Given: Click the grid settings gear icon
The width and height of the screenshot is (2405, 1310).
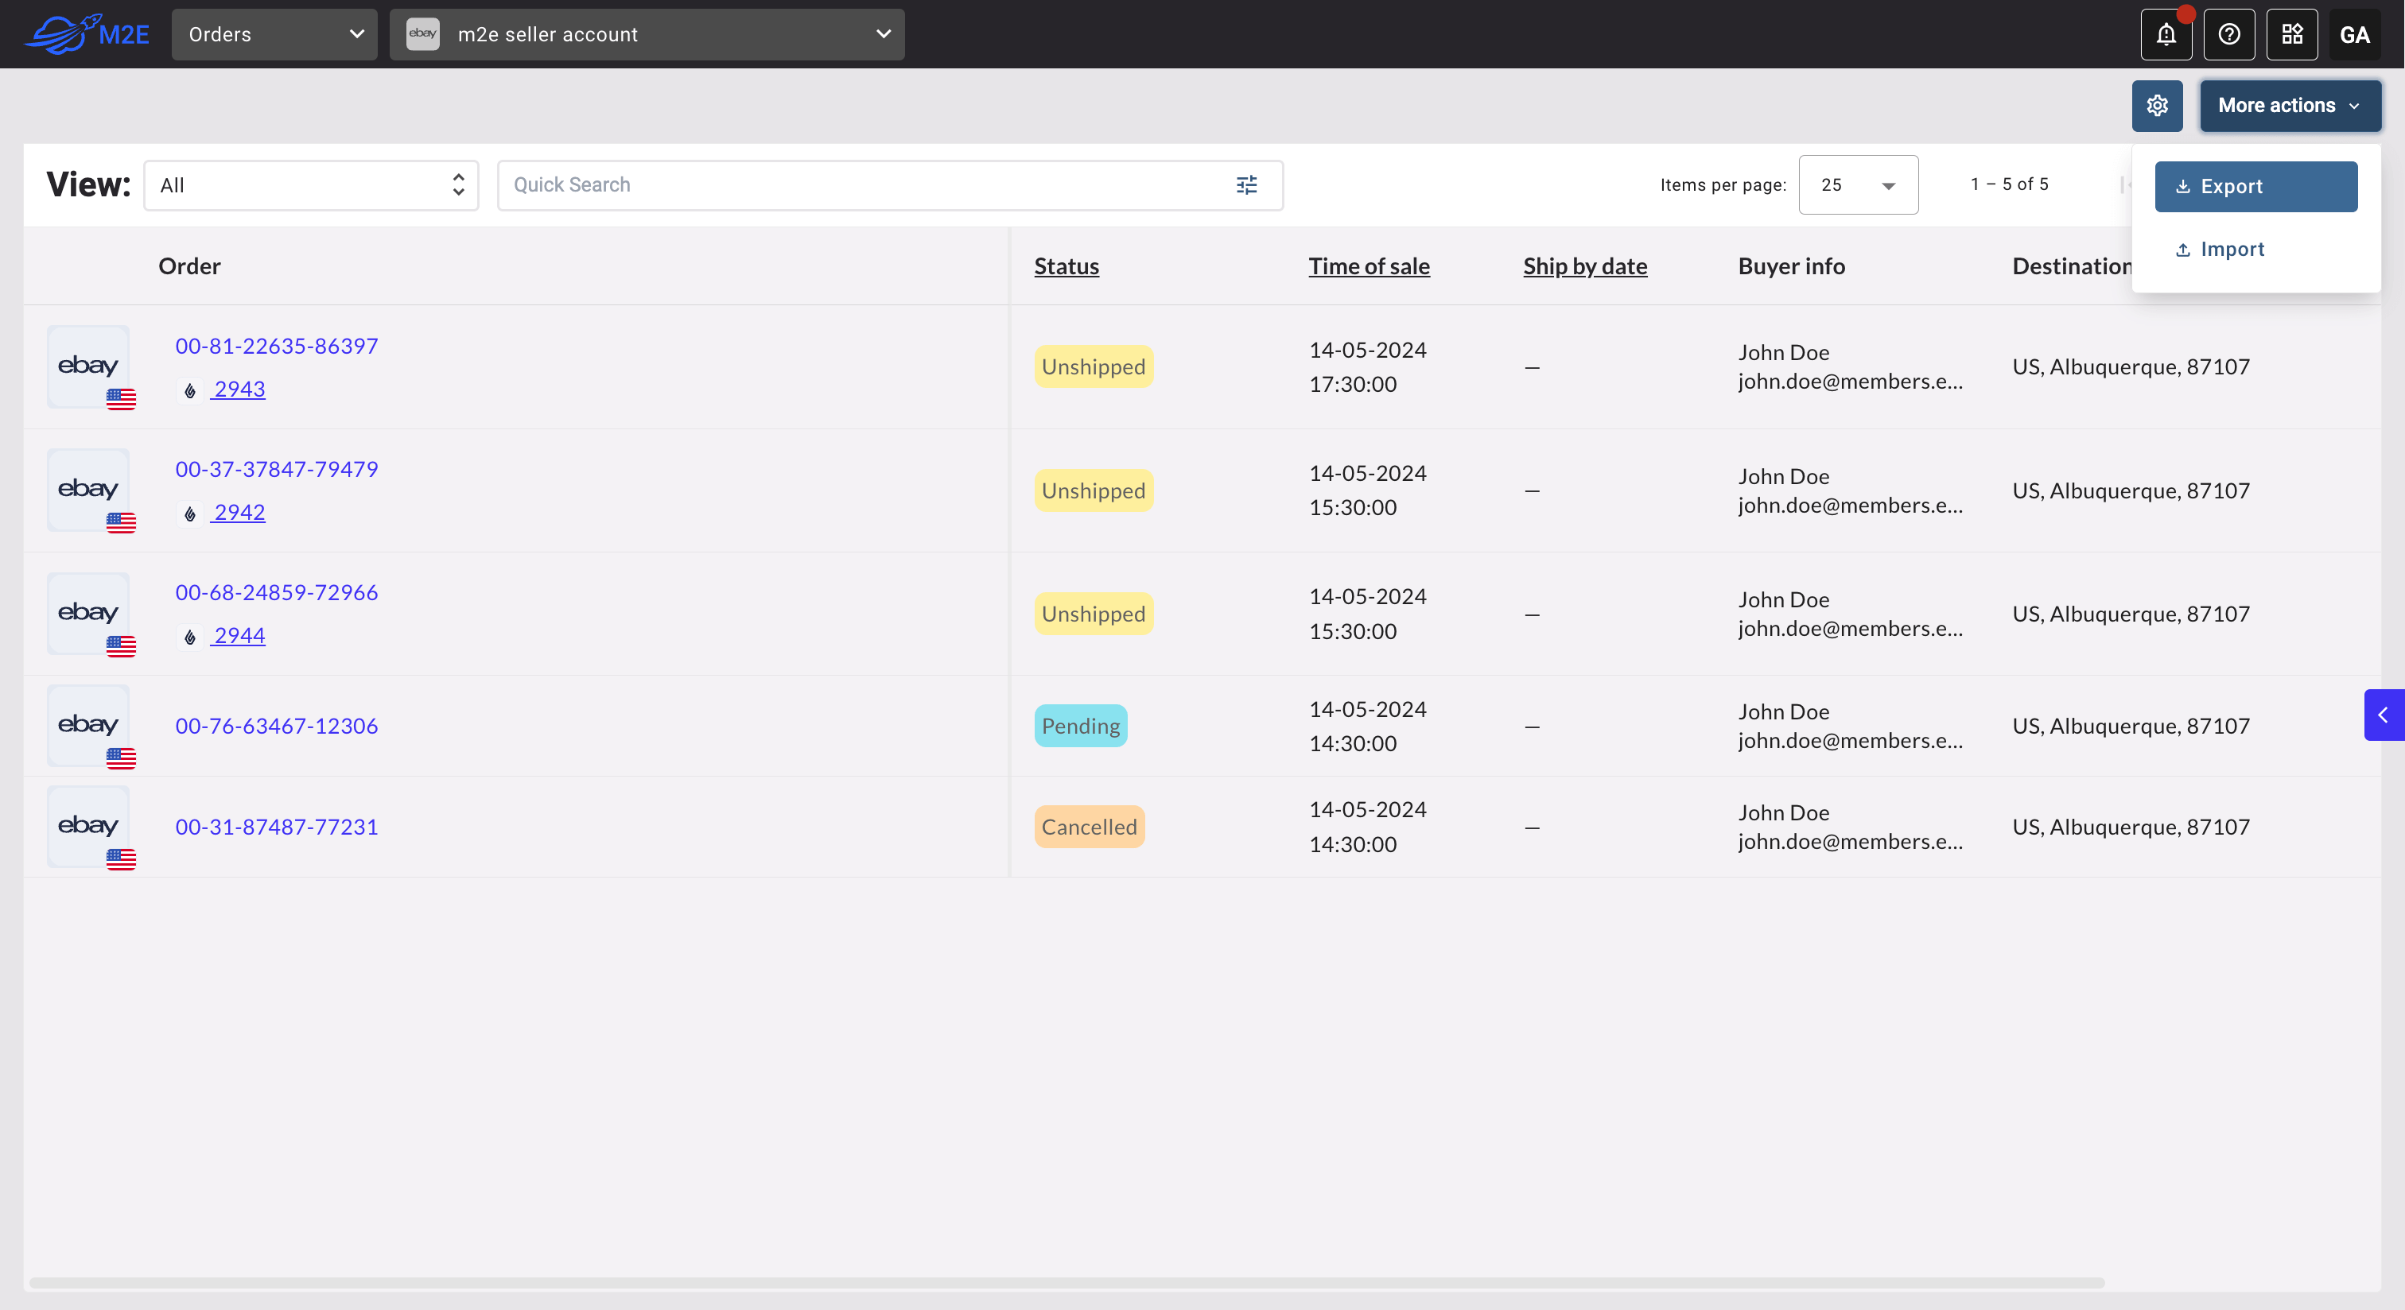Looking at the screenshot, I should 2157,106.
